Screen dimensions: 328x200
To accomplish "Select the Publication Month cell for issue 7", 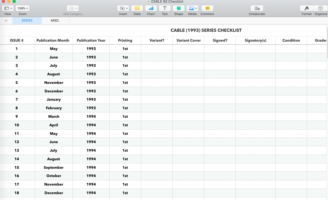I will 54,99.
